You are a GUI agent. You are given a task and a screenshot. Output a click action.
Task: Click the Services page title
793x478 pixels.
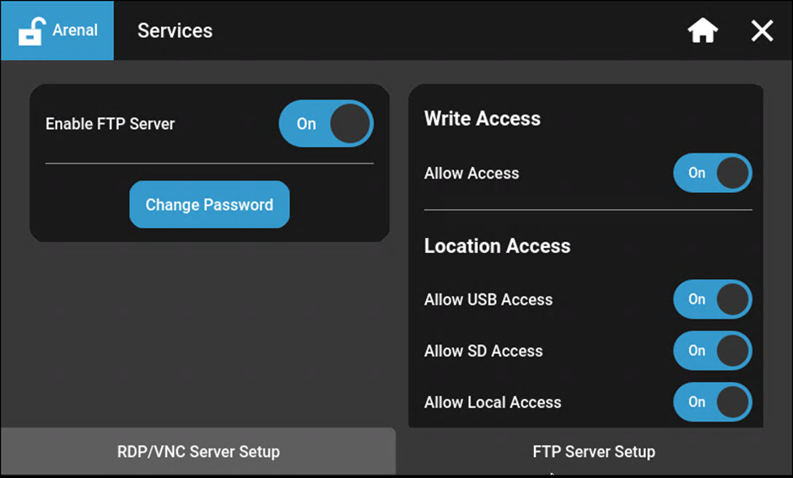175,31
